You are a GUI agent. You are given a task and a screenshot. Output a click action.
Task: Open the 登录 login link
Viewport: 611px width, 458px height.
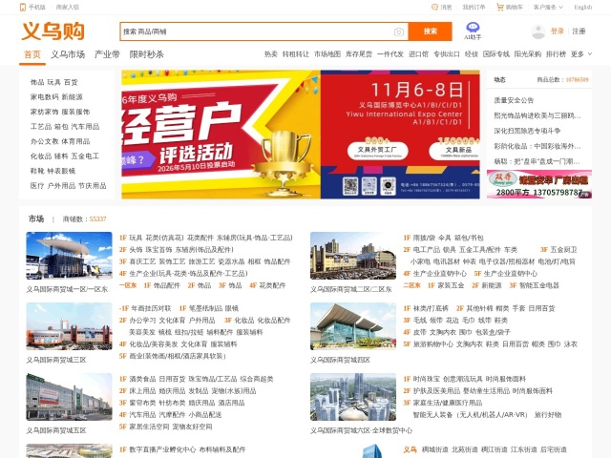coord(558,31)
